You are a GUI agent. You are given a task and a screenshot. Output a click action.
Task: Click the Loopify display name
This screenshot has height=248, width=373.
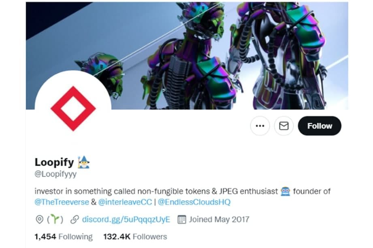point(54,162)
